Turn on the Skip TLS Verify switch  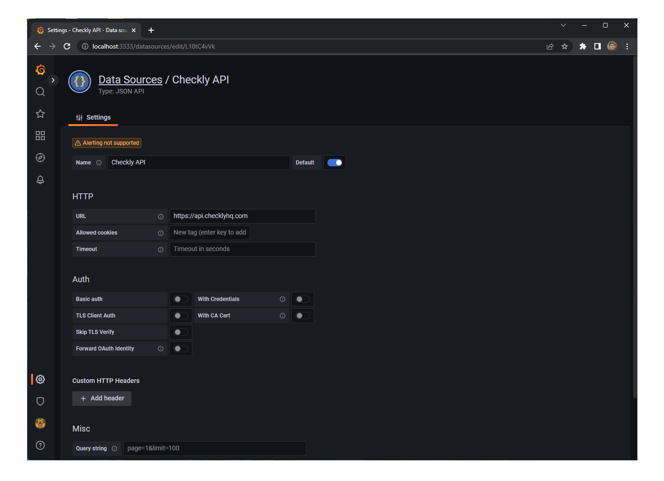click(180, 332)
